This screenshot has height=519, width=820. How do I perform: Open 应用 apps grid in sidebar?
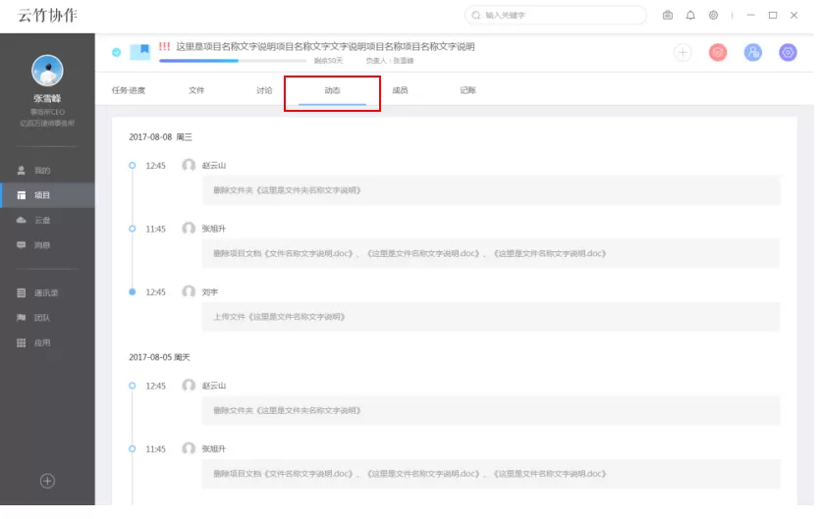click(34, 342)
